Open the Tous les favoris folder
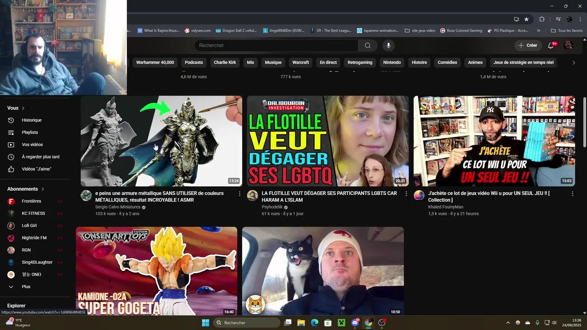The image size is (587, 330). [x=567, y=31]
